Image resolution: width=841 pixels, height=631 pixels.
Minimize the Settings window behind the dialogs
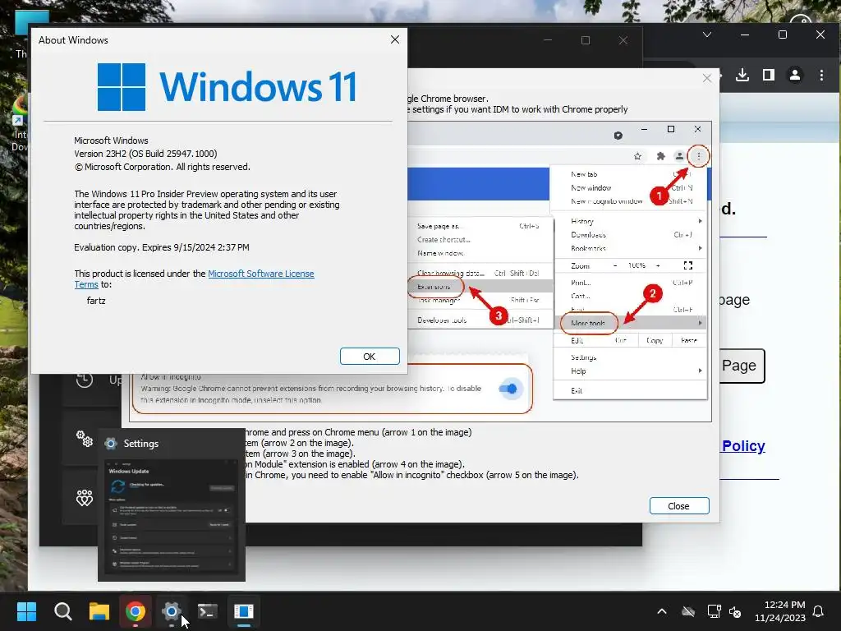coord(548,40)
